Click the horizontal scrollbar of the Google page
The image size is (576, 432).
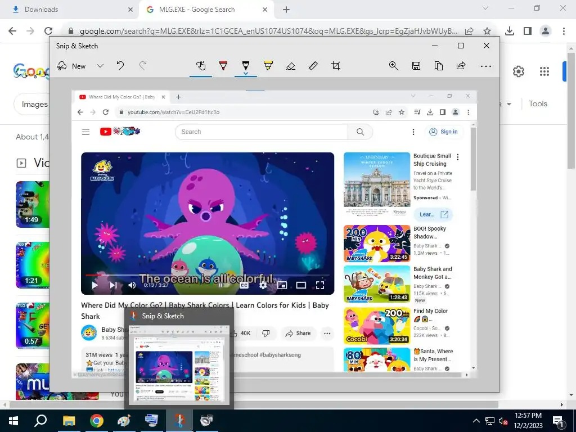[x=254, y=404]
